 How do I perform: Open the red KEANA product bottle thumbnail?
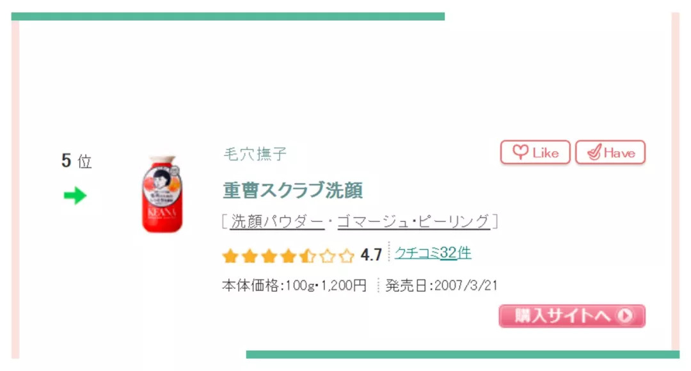[x=162, y=193]
